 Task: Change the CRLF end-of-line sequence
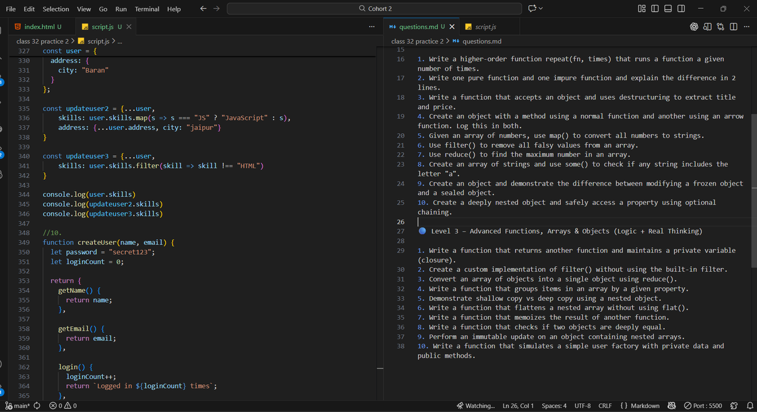[605, 406]
